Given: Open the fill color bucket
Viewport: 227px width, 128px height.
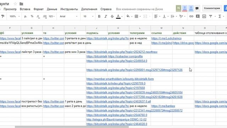Looking at the screenshot, I should (x=128, y=16).
